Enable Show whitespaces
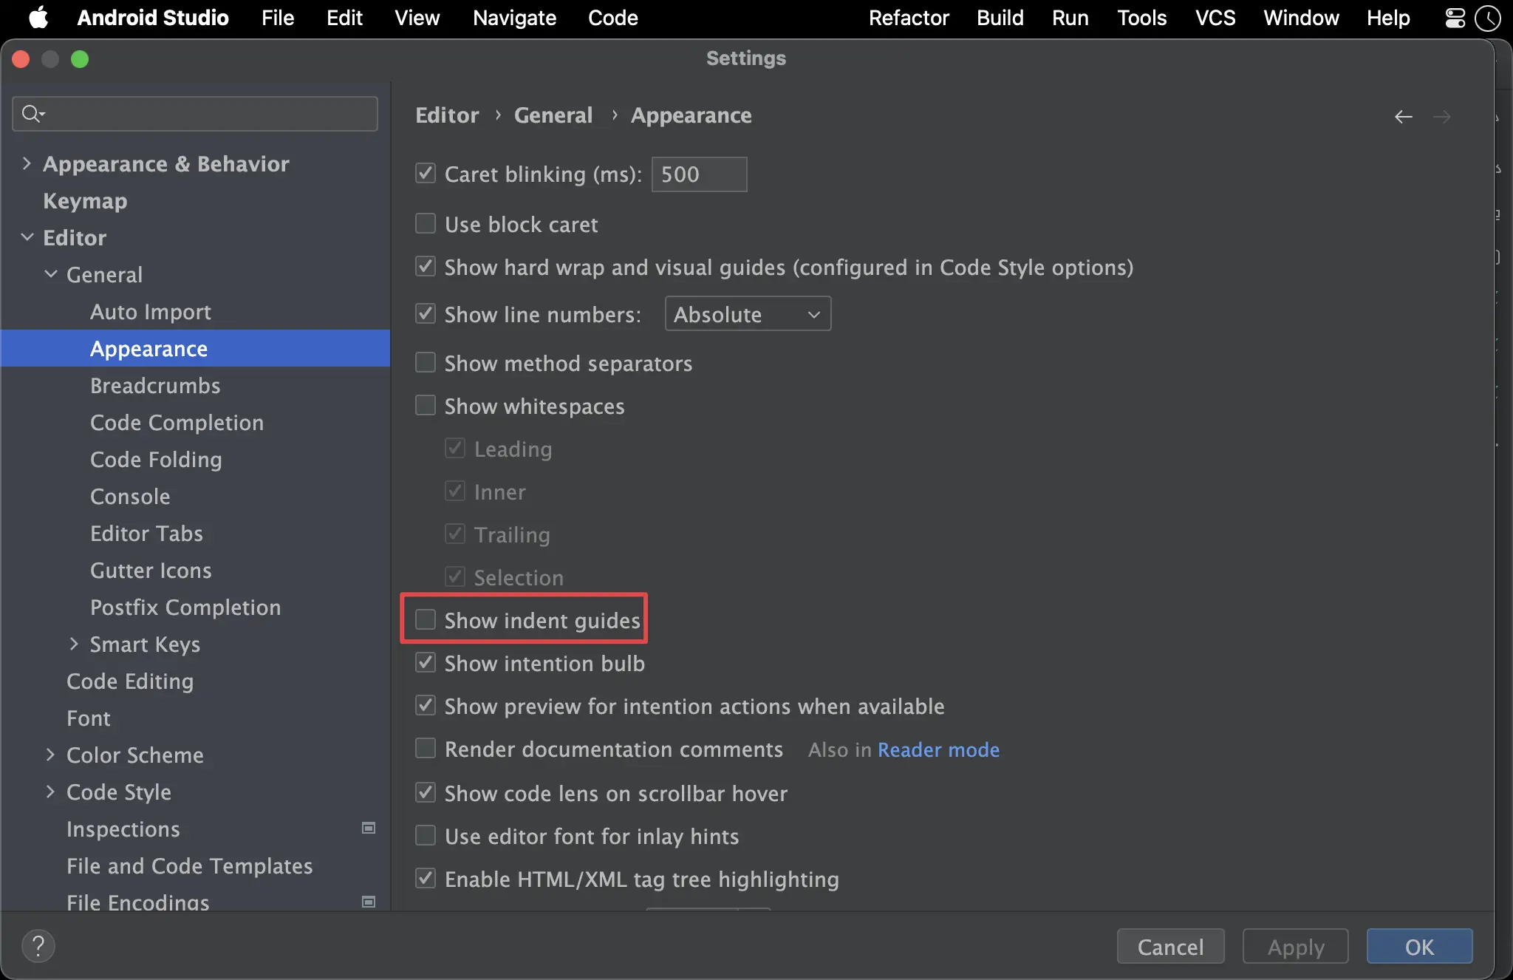This screenshot has height=980, width=1513. [x=426, y=406]
